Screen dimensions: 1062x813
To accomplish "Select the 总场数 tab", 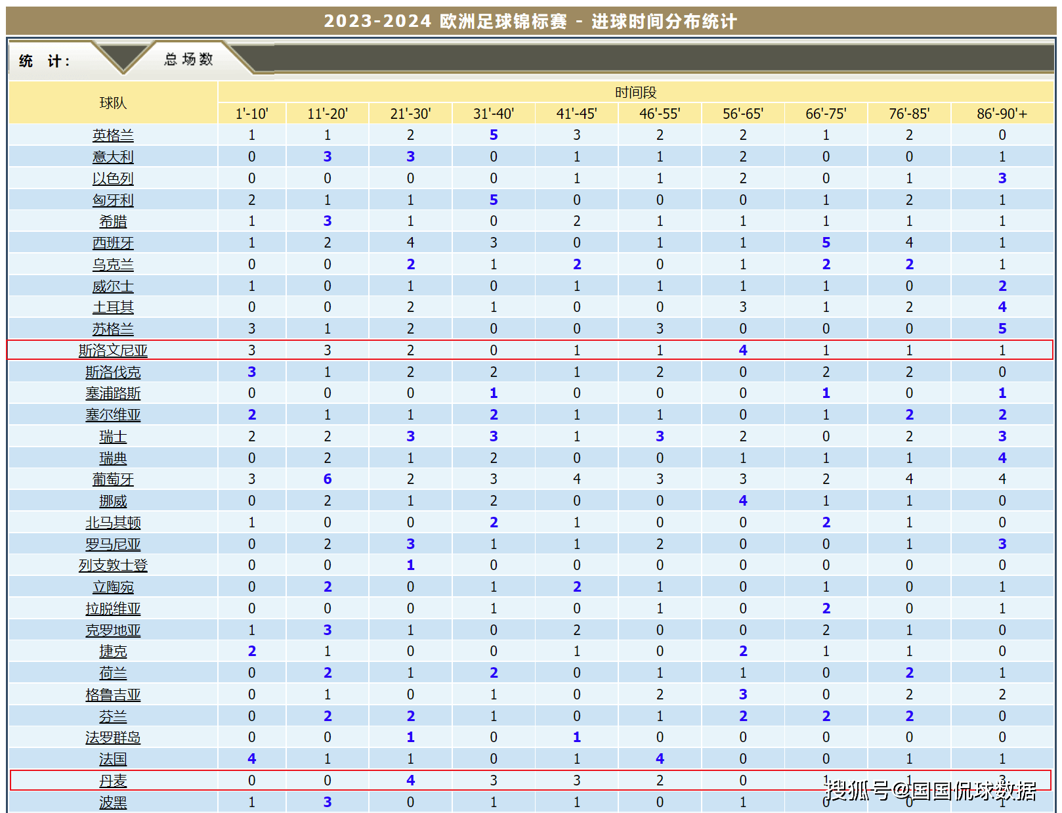I will point(188,60).
